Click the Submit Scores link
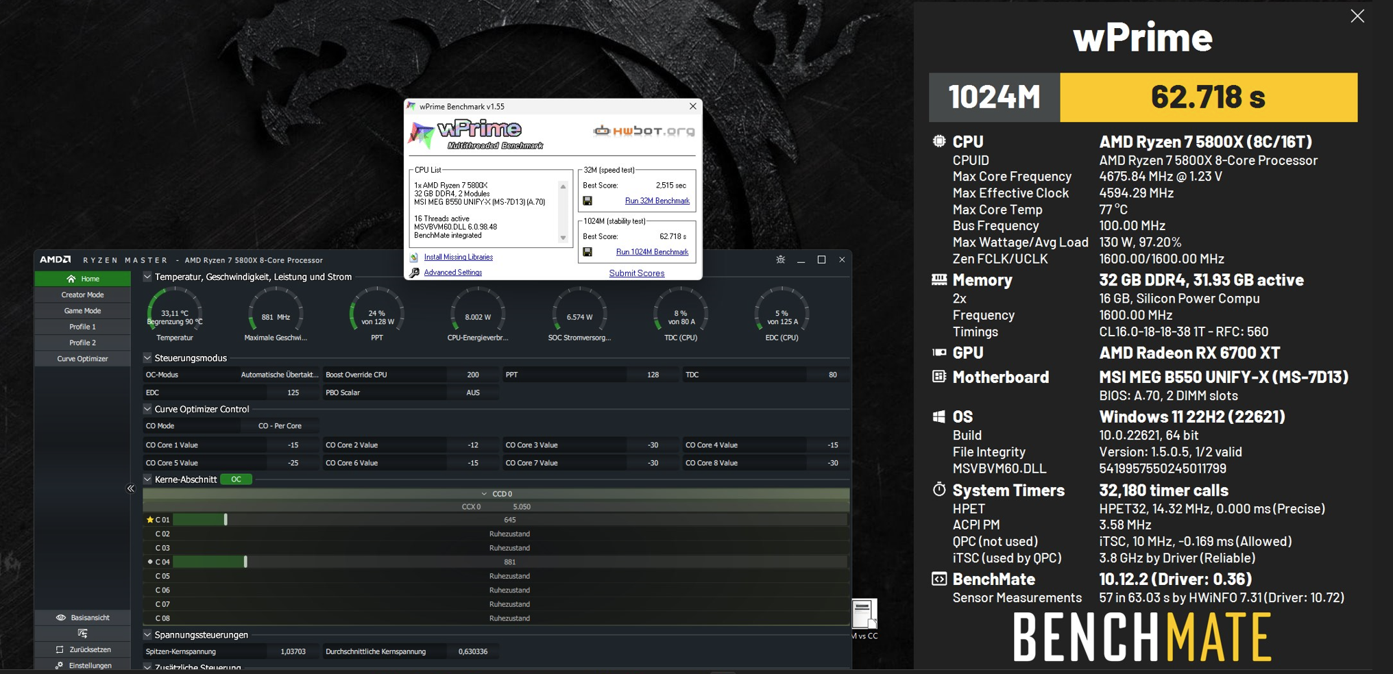This screenshot has width=1393, height=674. coord(637,273)
